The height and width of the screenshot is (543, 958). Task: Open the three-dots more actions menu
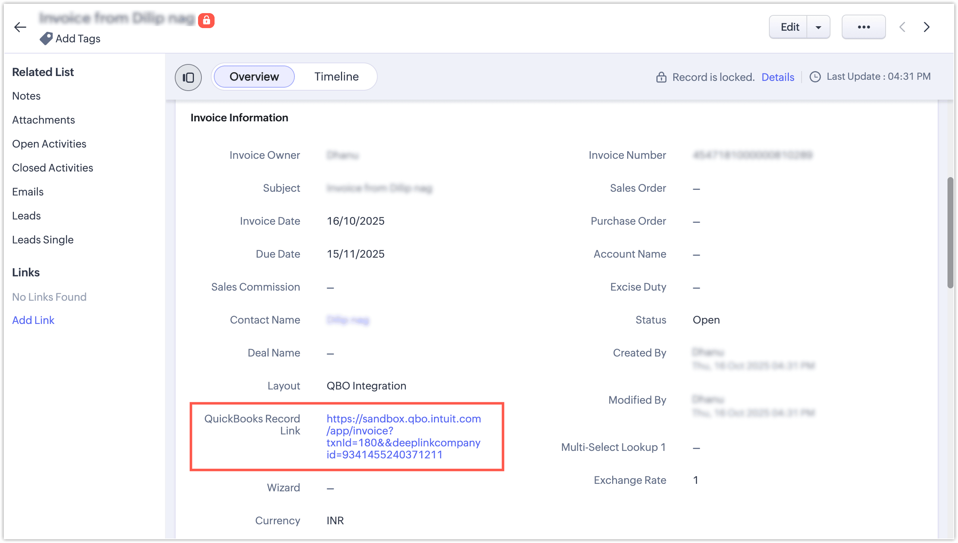coord(863,27)
